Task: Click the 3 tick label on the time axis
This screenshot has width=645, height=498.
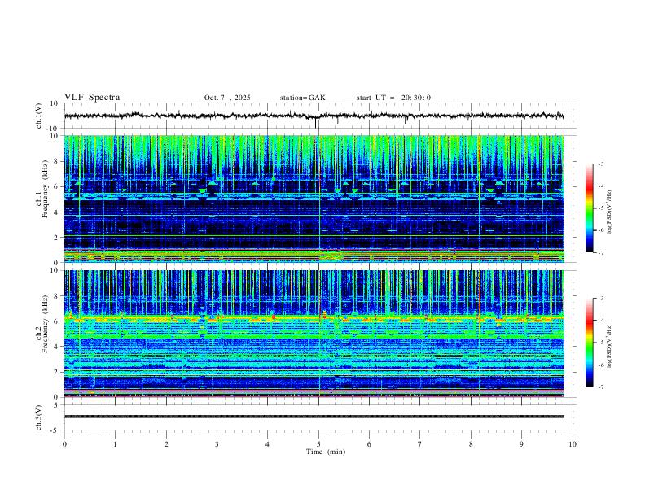Action: click(x=217, y=444)
